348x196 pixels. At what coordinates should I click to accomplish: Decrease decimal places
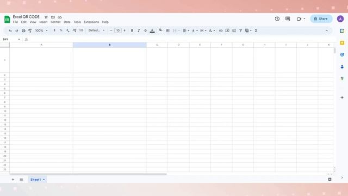67,30
